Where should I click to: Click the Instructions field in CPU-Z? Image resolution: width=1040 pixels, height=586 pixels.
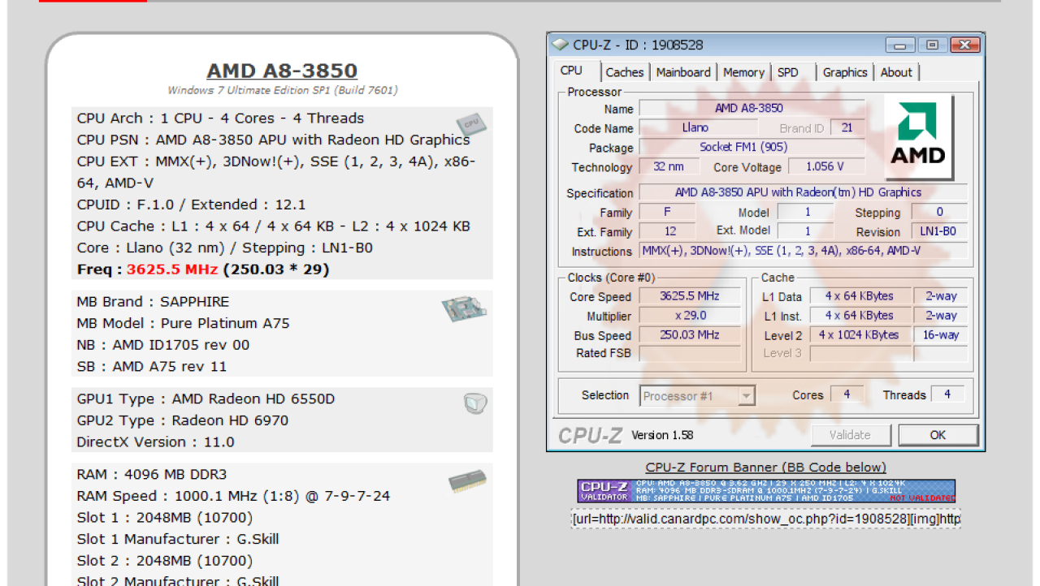point(804,251)
